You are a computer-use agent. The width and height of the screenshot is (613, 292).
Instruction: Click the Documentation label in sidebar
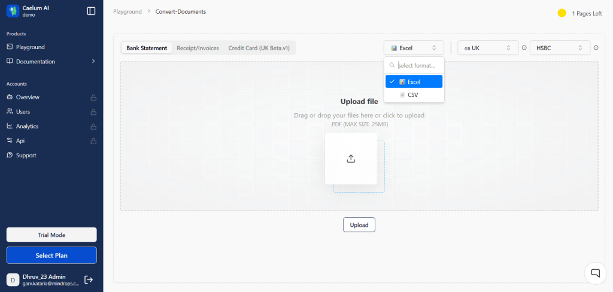click(35, 62)
